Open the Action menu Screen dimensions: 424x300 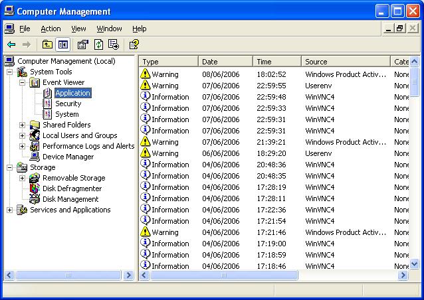(51, 29)
